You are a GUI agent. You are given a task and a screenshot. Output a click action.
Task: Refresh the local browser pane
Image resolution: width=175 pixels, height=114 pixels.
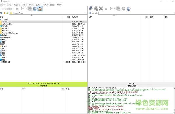pyautogui.click(x=35, y=8)
